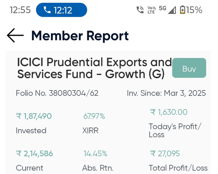Open the Member Report title

pyautogui.click(x=80, y=36)
